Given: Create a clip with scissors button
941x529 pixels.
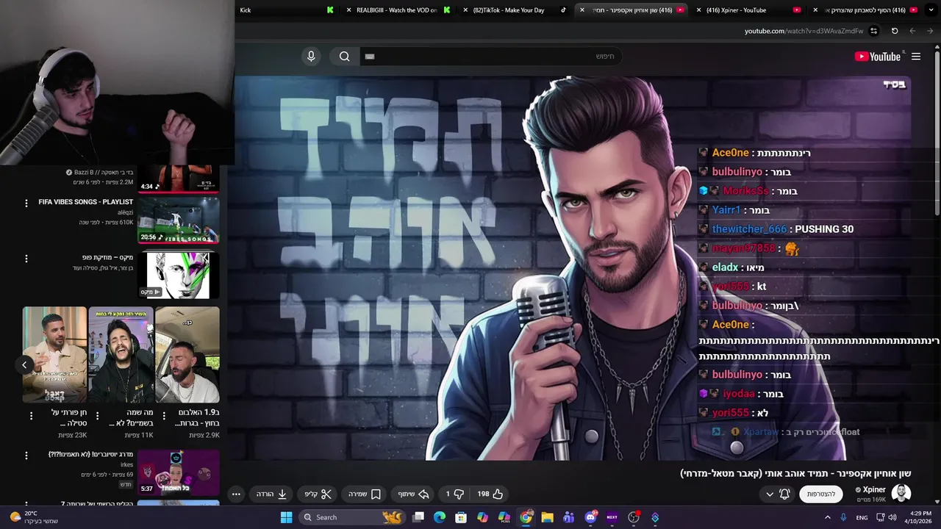Looking at the screenshot, I should point(318,494).
